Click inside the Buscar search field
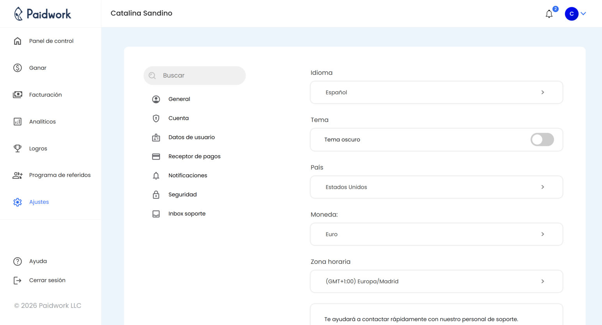The width and height of the screenshot is (602, 325). [x=195, y=75]
